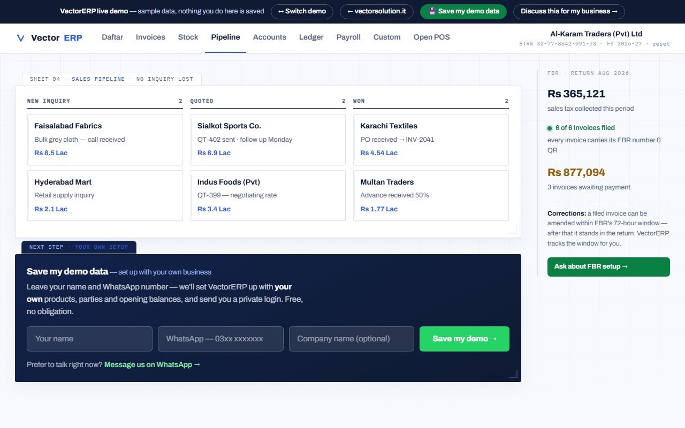Open the Daftar tab
The width and height of the screenshot is (685, 428).
coord(112,37)
